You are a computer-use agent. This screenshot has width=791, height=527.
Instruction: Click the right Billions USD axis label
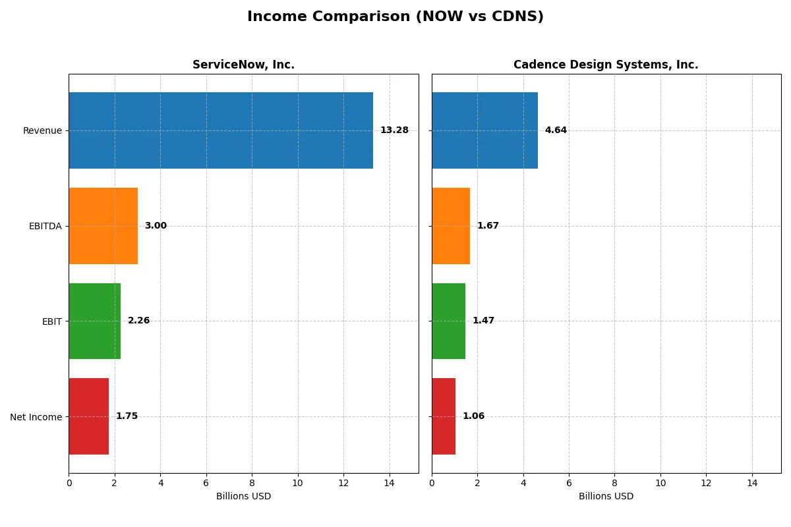(606, 496)
